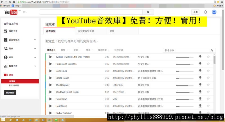Play the End of Summer track

coord(51,113)
